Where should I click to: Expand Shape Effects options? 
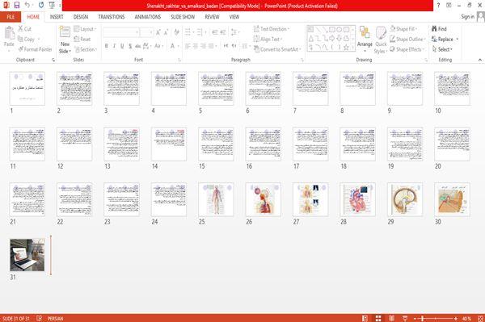(x=407, y=49)
